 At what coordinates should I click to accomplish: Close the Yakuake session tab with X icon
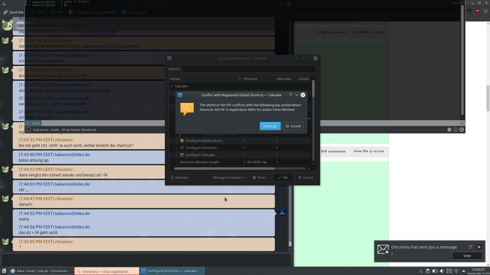[462, 123]
